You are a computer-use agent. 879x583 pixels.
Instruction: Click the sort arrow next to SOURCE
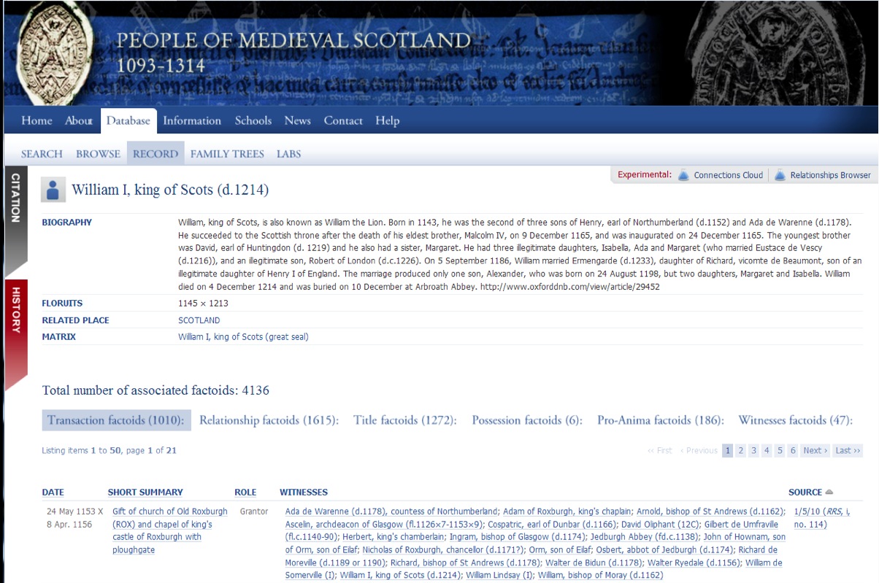pos(829,493)
